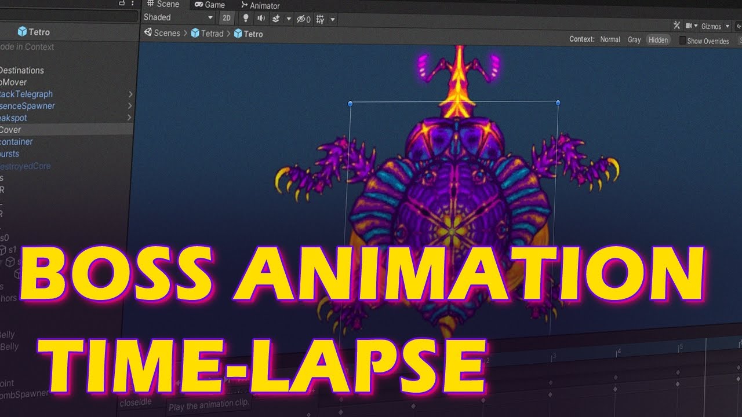This screenshot has width=742, height=417.
Task: Expand the AttackTelegraph prefab arrow
Action: (x=130, y=94)
